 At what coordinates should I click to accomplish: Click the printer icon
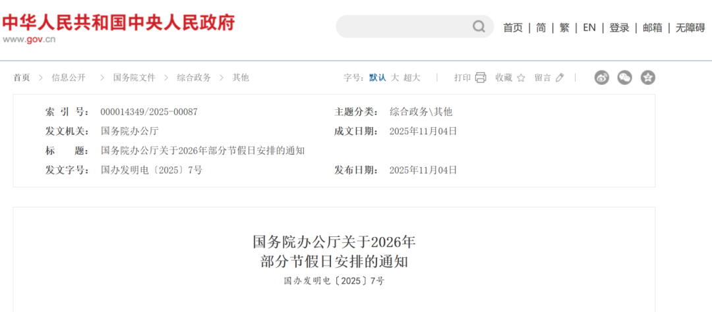(x=481, y=78)
